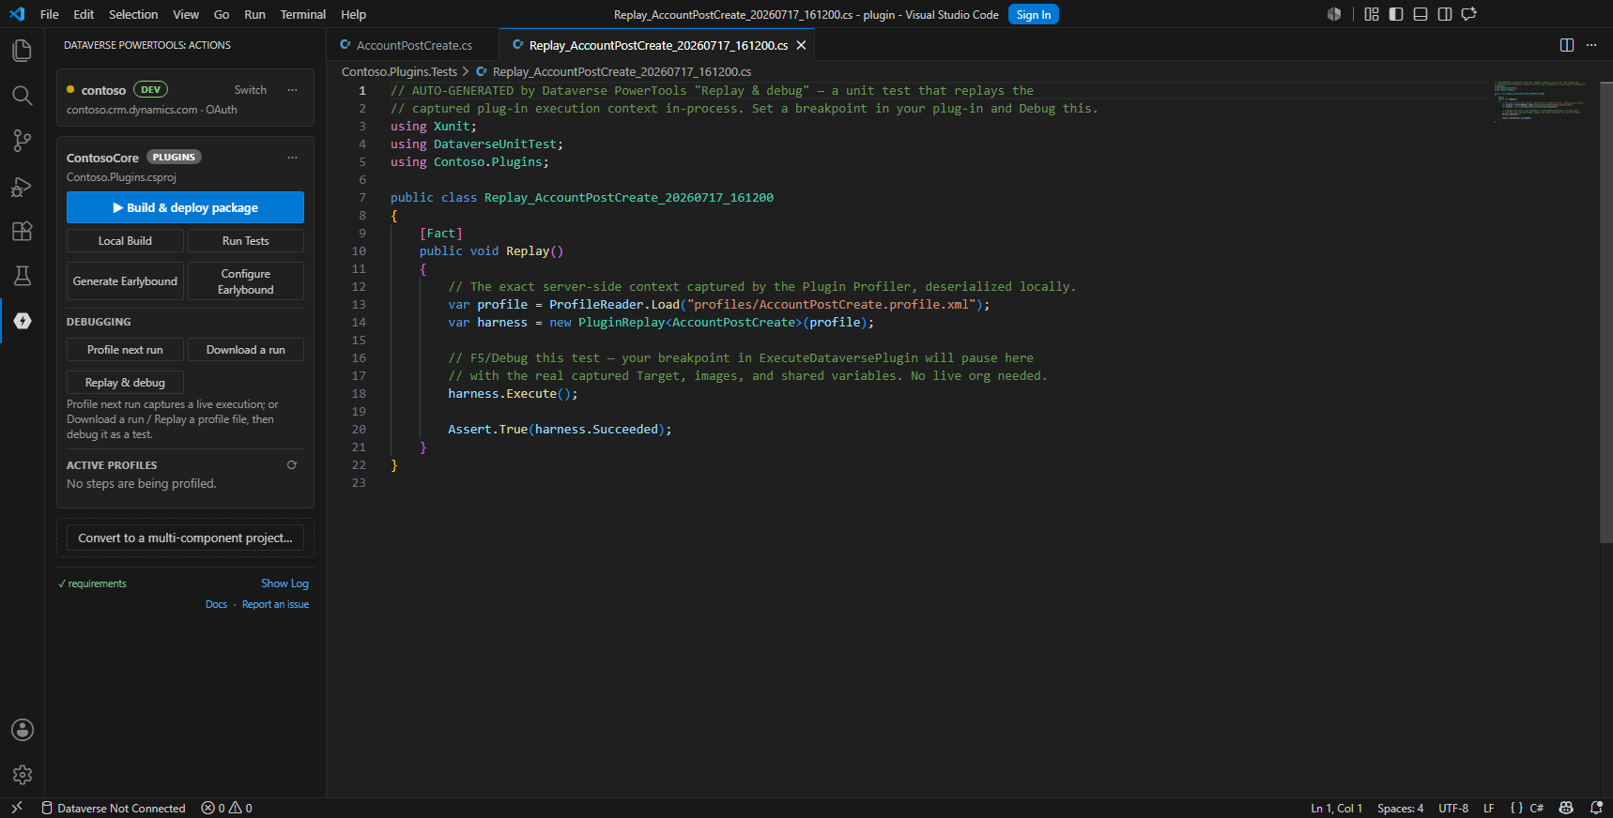Screen dimensions: 1613x818
Task: Click Download a run button
Action: pyautogui.click(x=246, y=350)
